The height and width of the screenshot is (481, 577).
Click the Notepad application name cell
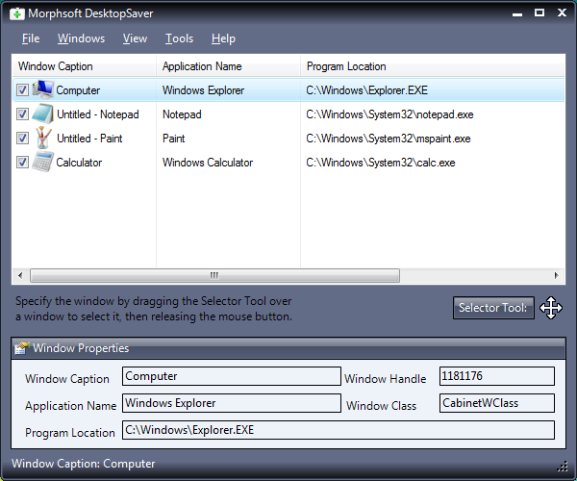[x=182, y=114]
